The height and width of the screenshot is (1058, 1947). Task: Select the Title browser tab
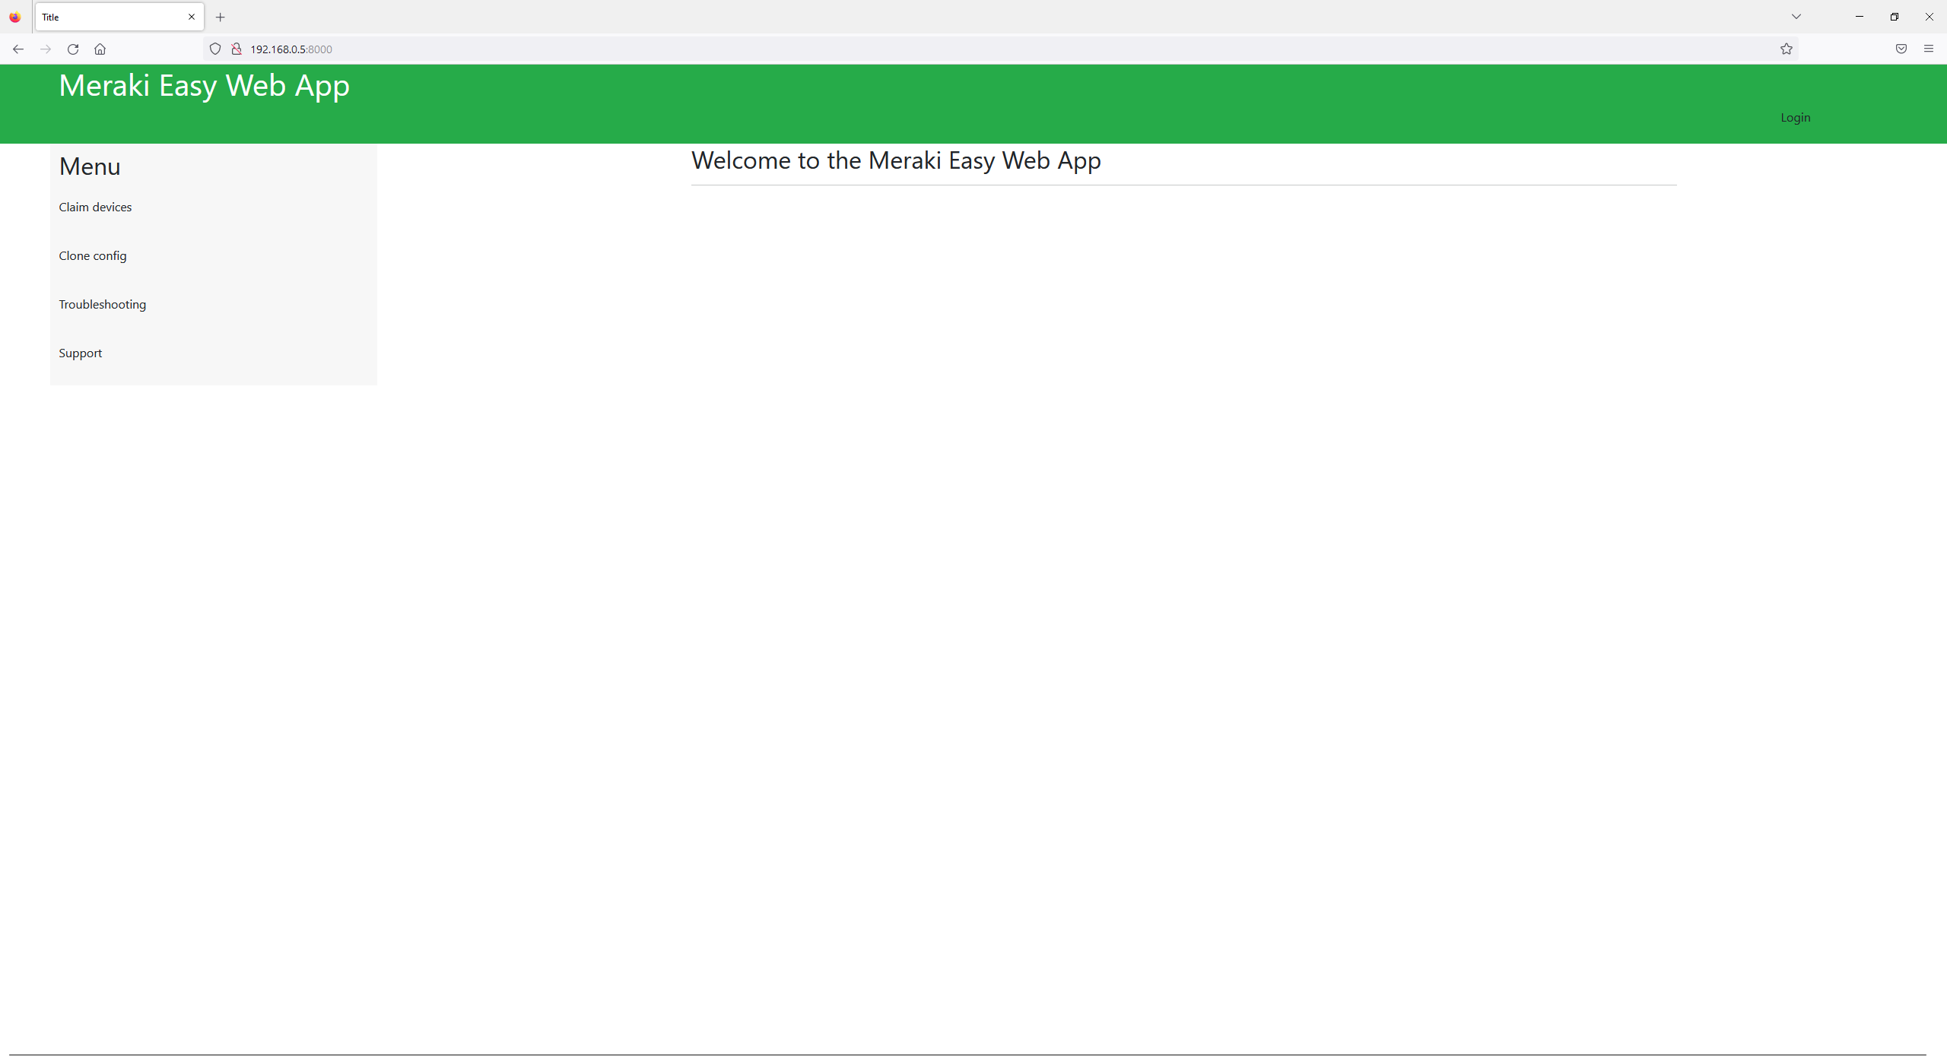[x=106, y=17]
